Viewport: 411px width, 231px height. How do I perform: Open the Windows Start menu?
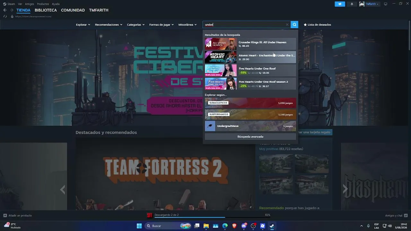pyautogui.click(x=139, y=226)
